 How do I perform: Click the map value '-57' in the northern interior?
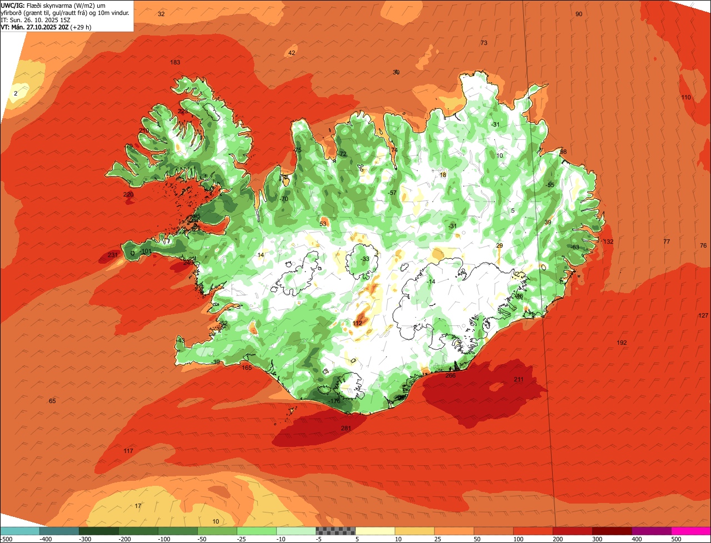click(393, 193)
